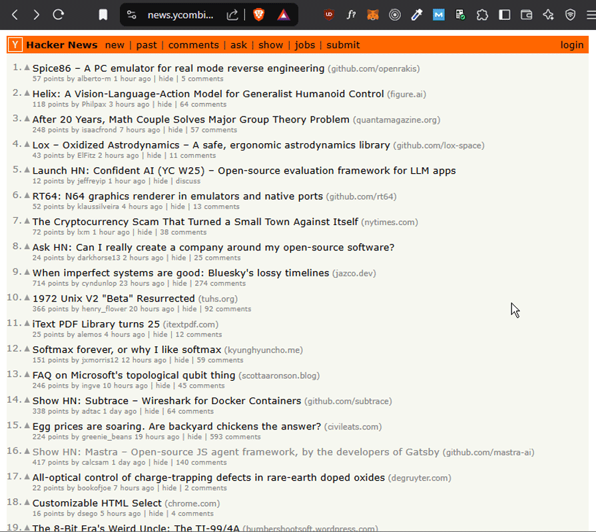Select the eyedropper extension in the toolbar
The image size is (596, 532).
418,15
